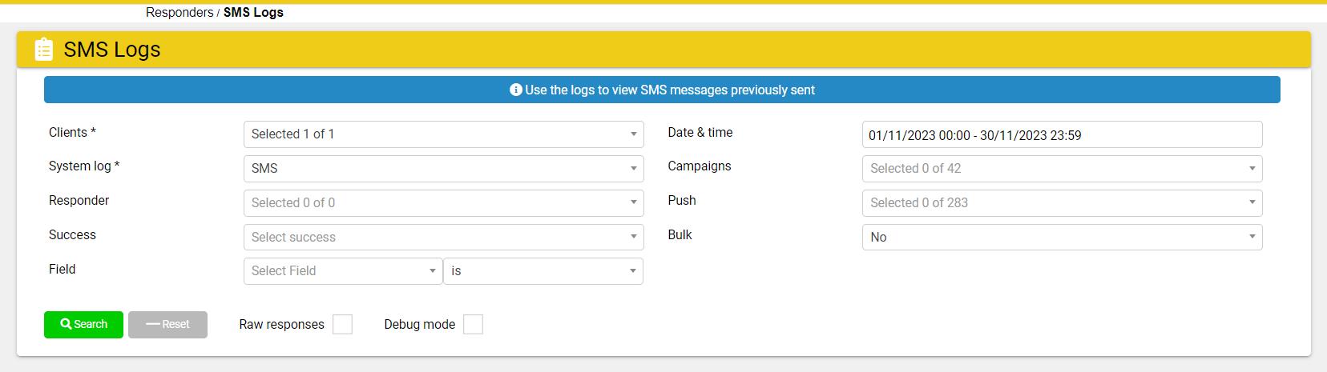Go to Responders breadcrumb link
Screen dimensions: 1327x372
tap(179, 12)
